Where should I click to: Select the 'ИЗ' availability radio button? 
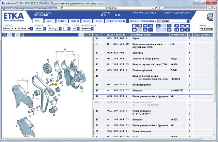(116, 15)
